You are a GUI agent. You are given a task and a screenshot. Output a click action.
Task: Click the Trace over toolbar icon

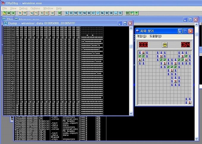(x=47, y=13)
